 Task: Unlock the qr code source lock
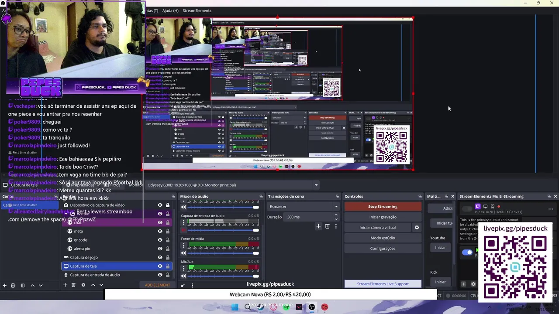[167, 240]
